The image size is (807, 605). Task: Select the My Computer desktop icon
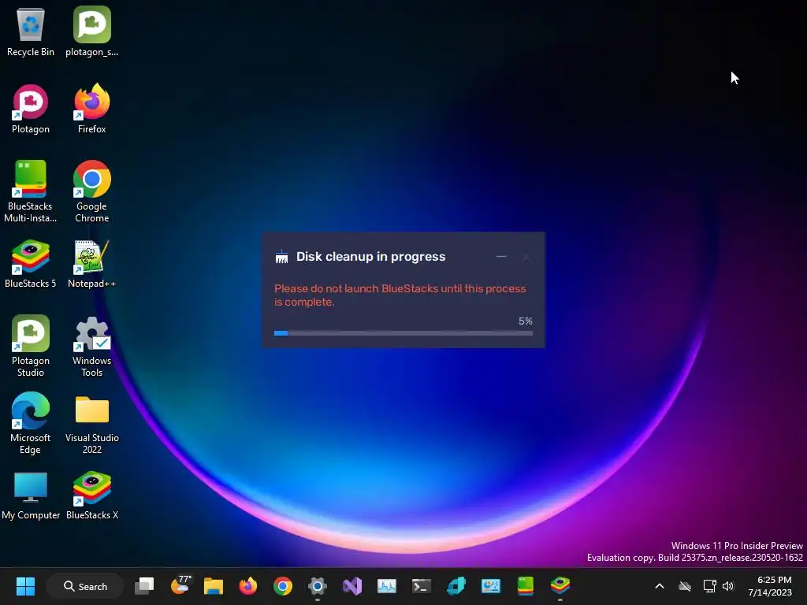tap(31, 496)
